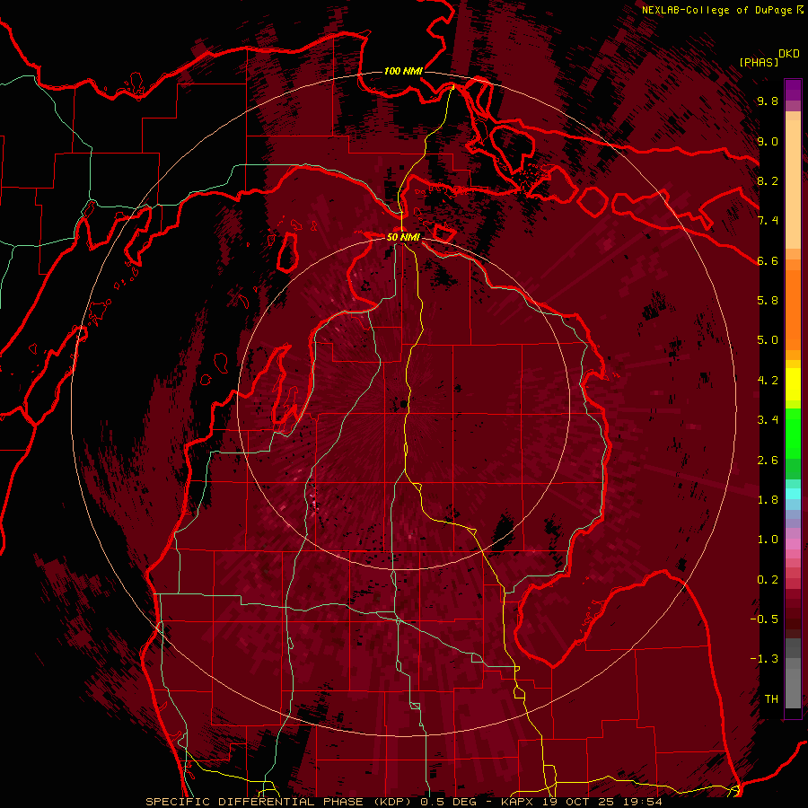Click the -0.5 value on the legend
The image size is (808, 808).
(764, 619)
